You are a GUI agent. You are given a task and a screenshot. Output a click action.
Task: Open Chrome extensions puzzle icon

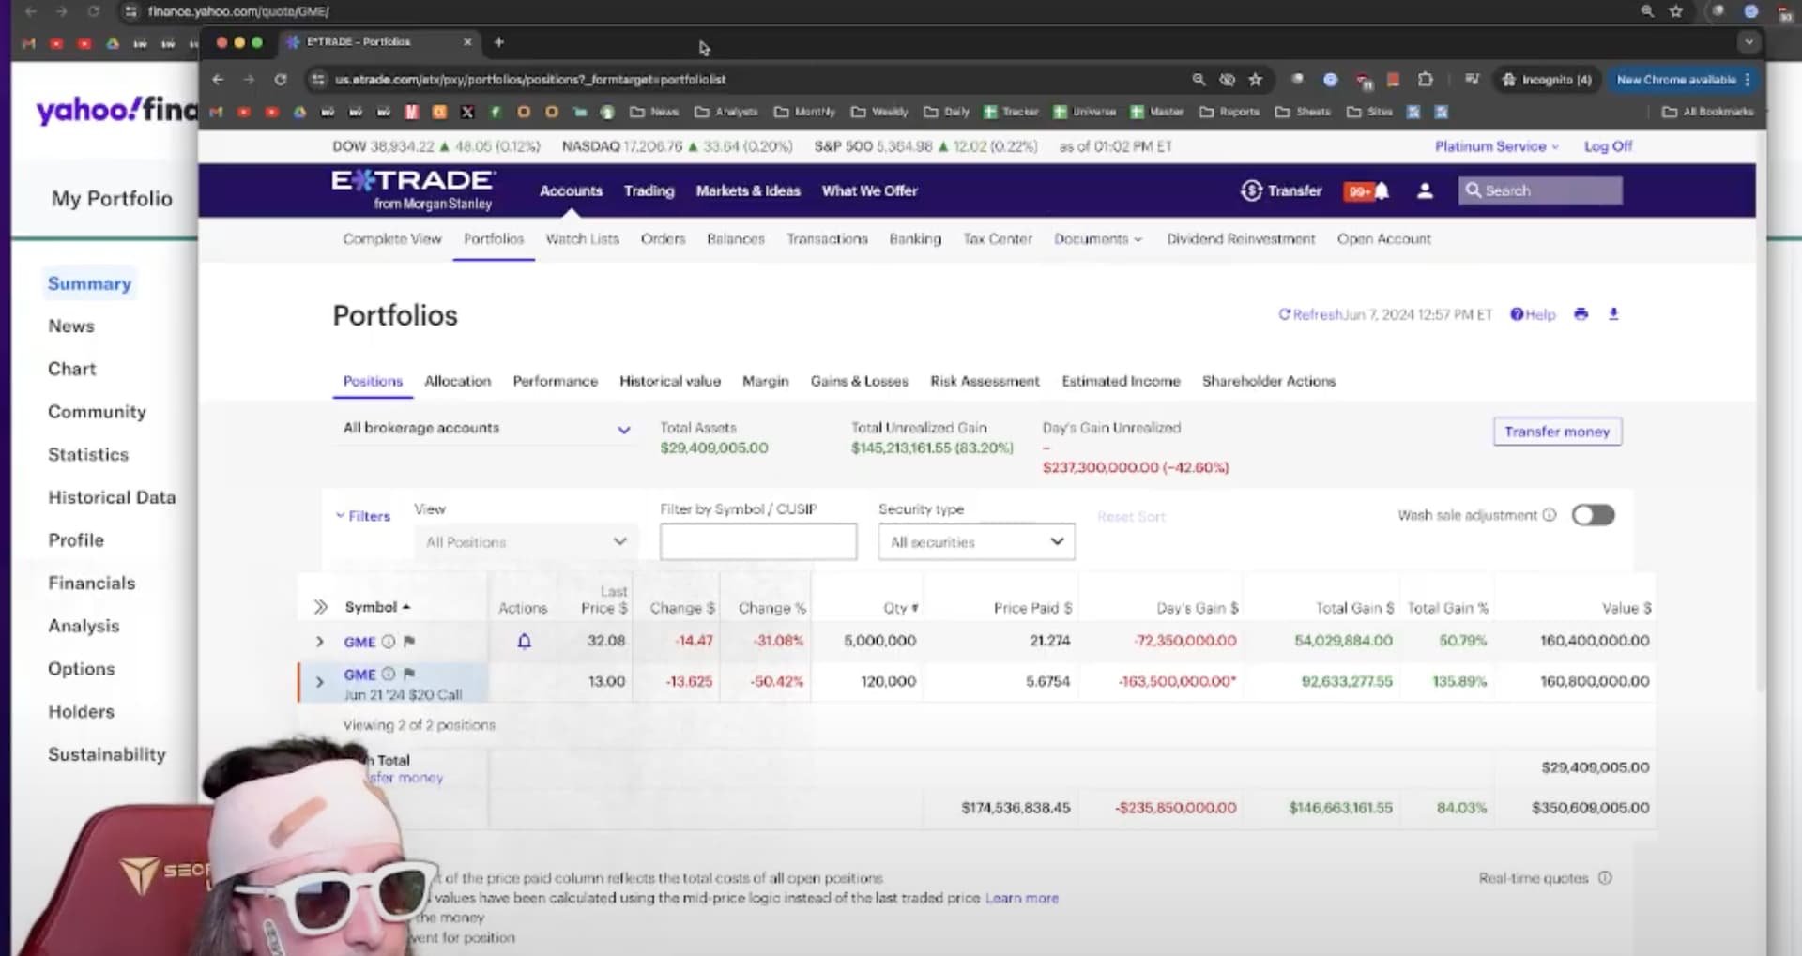[x=1425, y=80]
